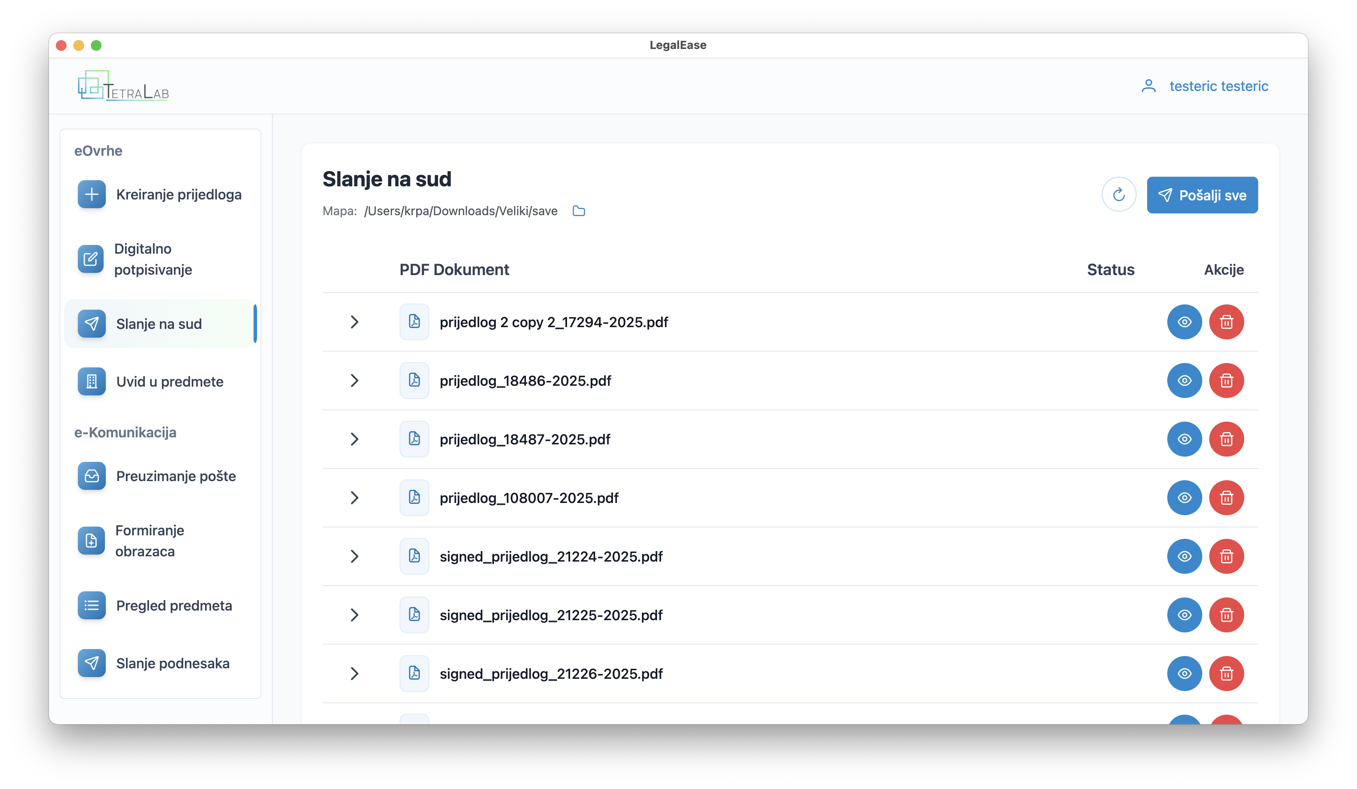Click the testeric testeric user link
The height and width of the screenshot is (789, 1357).
(1218, 86)
